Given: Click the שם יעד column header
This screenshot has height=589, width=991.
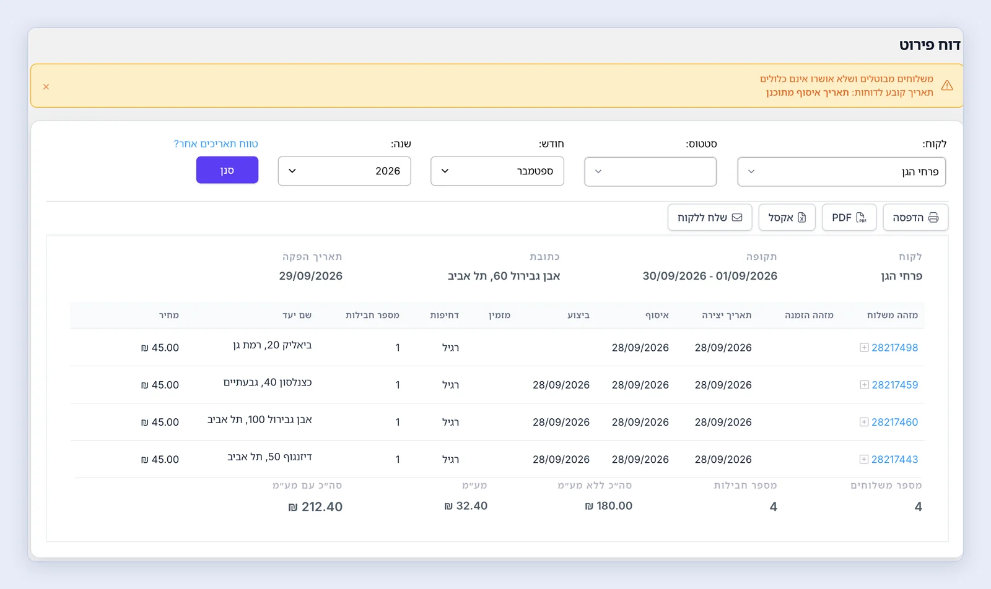Looking at the screenshot, I should click(x=297, y=315).
